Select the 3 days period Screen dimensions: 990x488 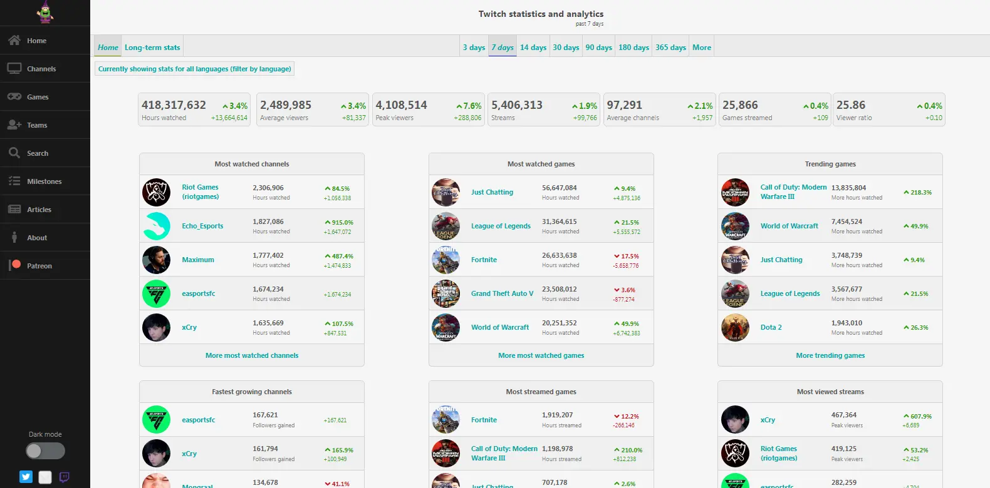pyautogui.click(x=474, y=47)
